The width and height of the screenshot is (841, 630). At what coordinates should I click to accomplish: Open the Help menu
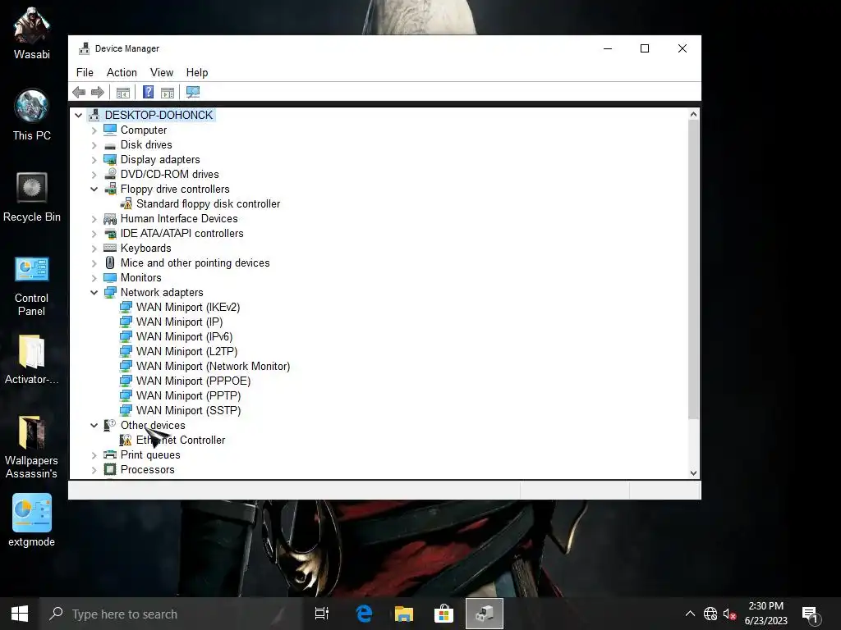point(197,72)
